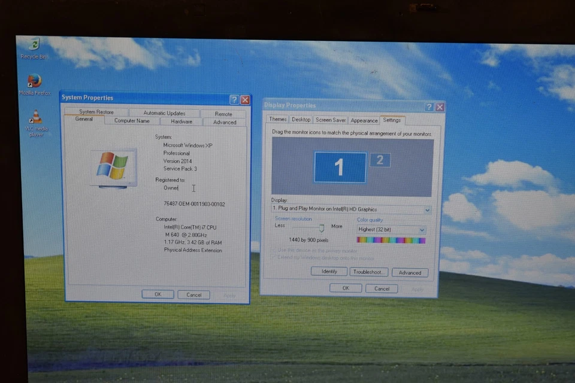Click the System Properties help question icon

coord(234,100)
